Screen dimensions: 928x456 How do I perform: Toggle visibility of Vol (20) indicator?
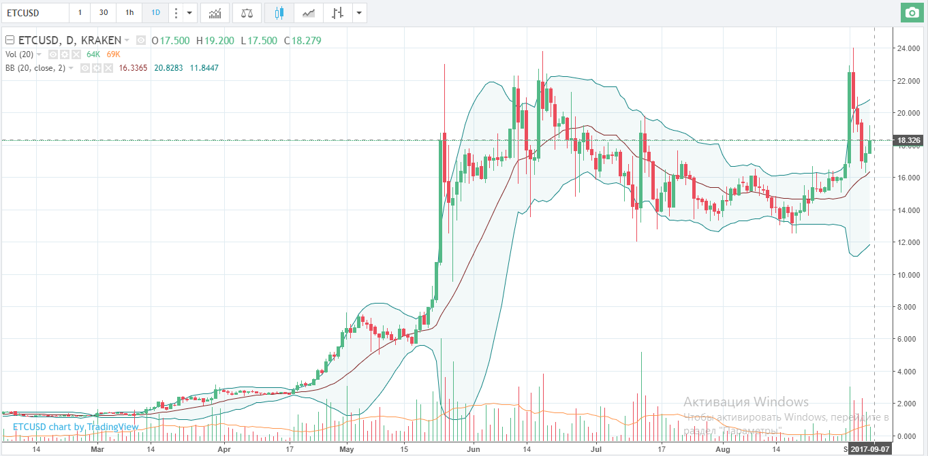click(x=55, y=54)
